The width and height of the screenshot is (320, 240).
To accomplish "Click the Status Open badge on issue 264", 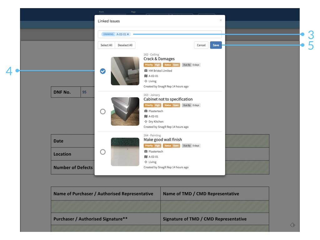I will coord(172,146).
